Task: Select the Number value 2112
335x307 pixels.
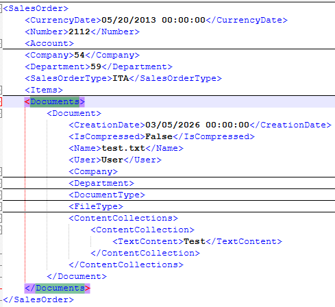Action: pyautogui.click(x=79, y=32)
